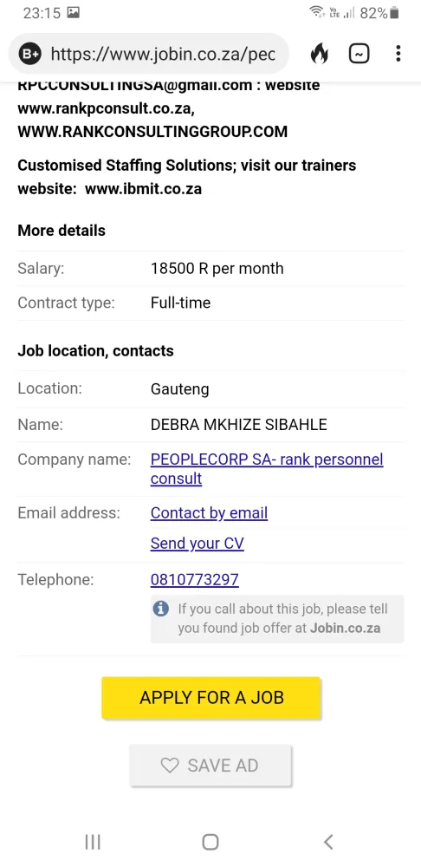This screenshot has width=421, height=867.
Task: Tap the Android recent apps button
Action: coord(93,842)
